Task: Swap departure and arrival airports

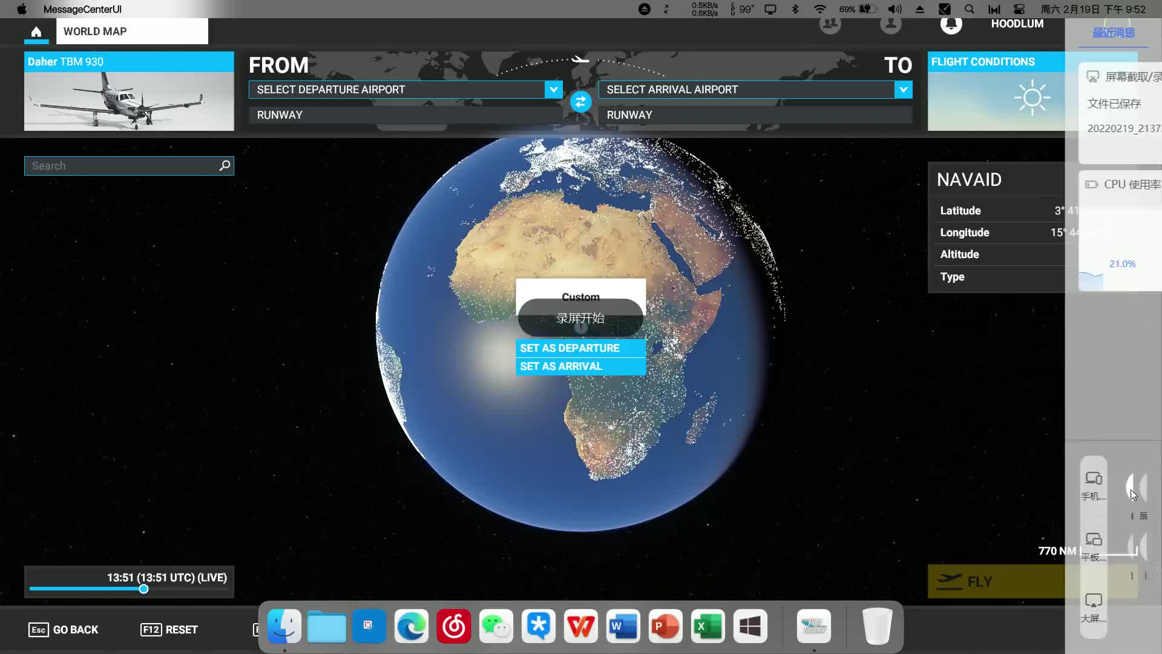Action: (x=580, y=102)
